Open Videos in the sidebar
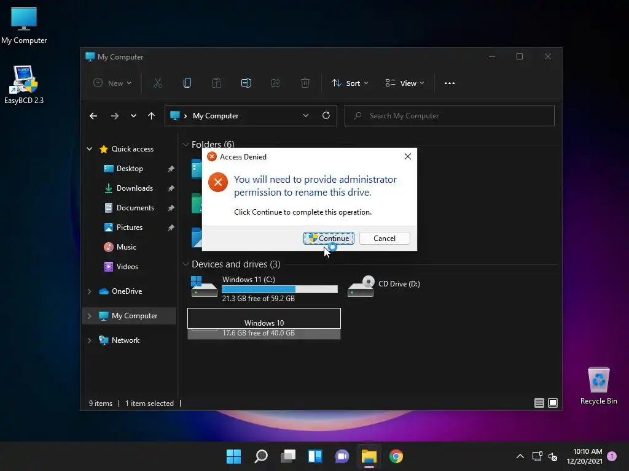This screenshot has height=471, width=629. pos(127,267)
